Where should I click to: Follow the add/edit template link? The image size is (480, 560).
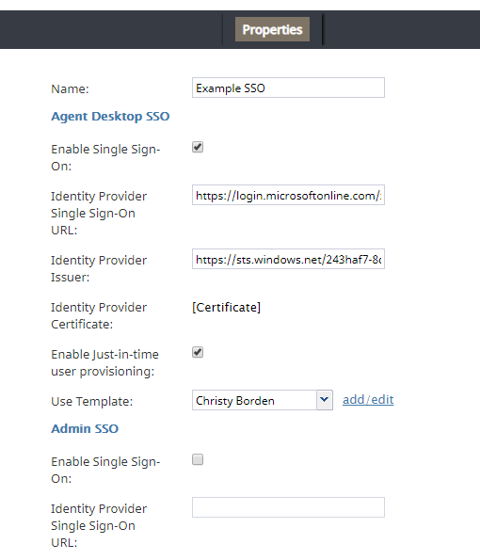pyautogui.click(x=368, y=400)
